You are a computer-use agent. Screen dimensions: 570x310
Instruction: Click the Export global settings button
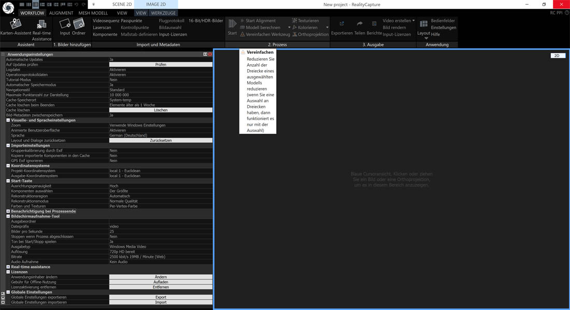click(161, 297)
